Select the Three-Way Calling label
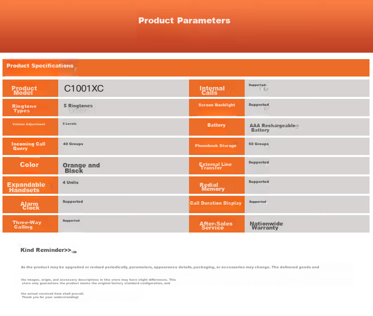The height and width of the screenshot is (316, 373). 27,225
